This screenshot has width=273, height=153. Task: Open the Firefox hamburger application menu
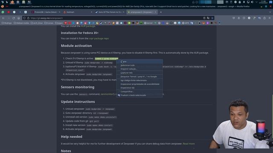[x=270, y=18]
